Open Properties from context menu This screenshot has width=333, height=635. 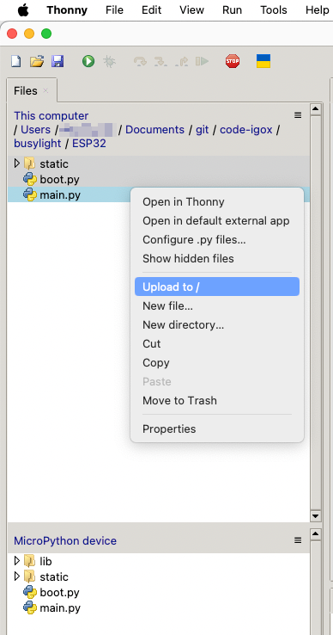(x=217, y=428)
